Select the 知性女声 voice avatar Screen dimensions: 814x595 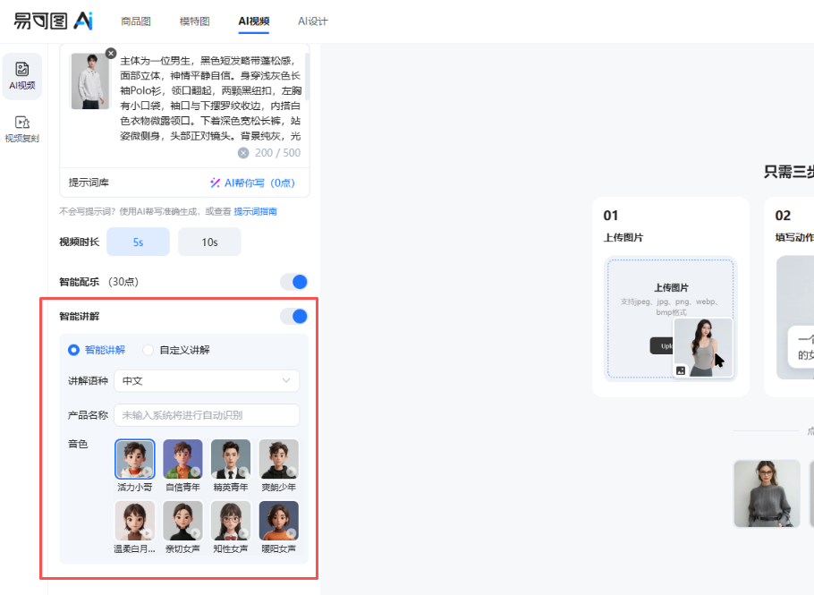[231, 520]
